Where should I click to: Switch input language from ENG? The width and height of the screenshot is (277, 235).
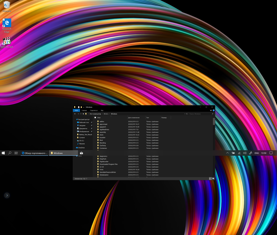click(x=257, y=153)
